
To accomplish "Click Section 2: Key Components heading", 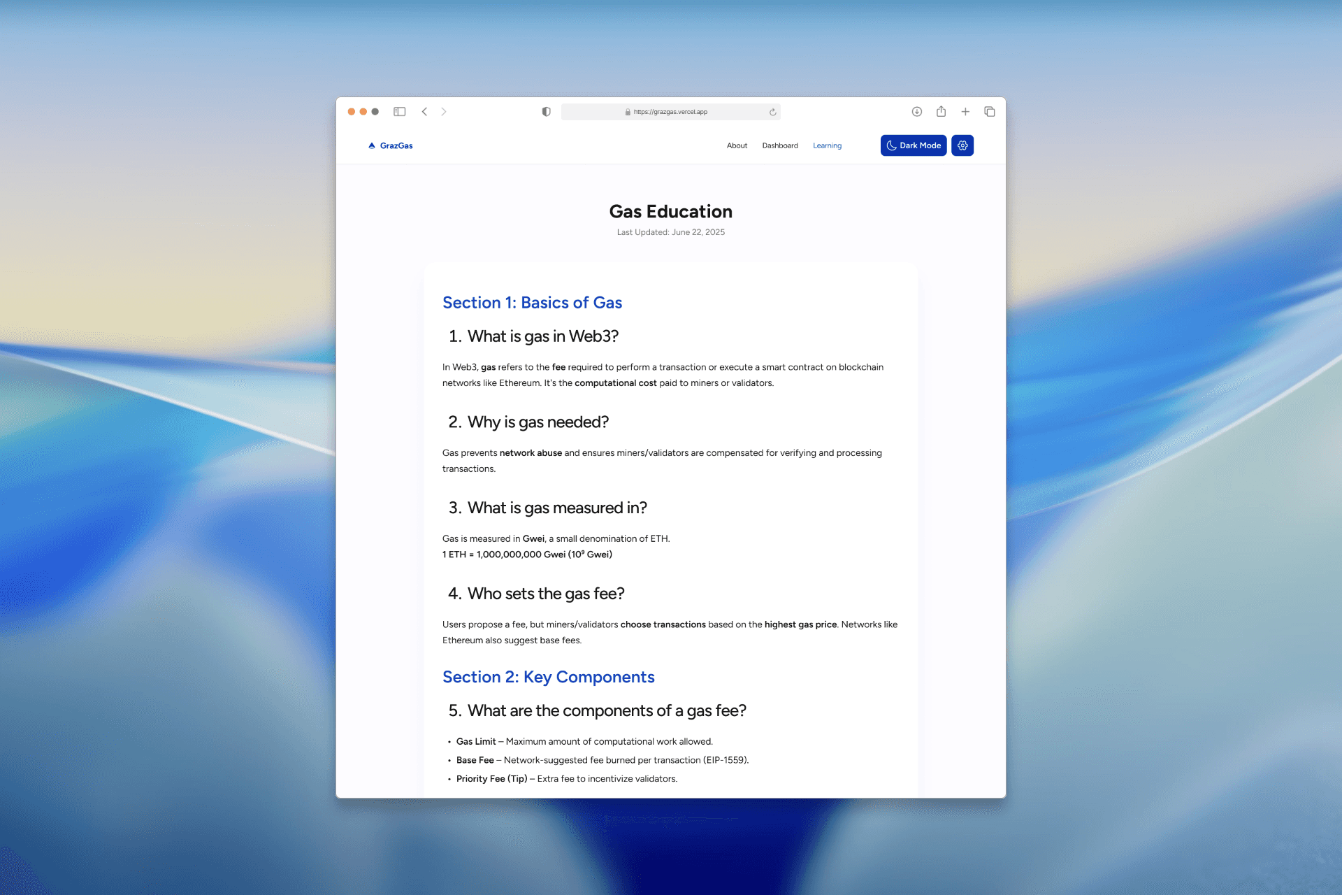I will 548,677.
